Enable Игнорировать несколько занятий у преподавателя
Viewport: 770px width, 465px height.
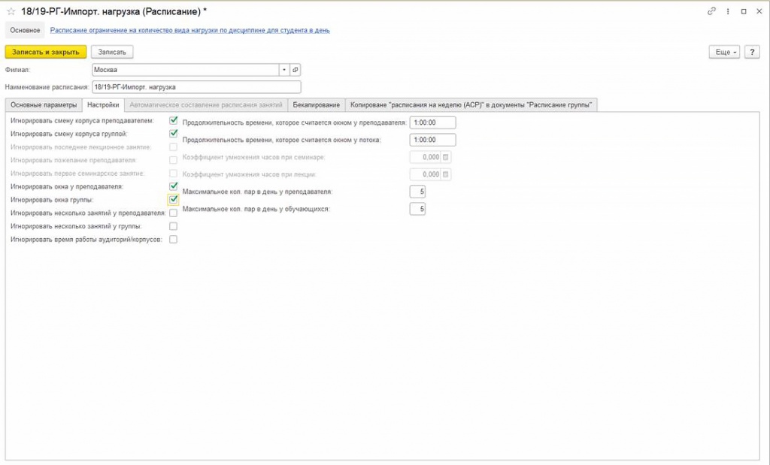(174, 213)
